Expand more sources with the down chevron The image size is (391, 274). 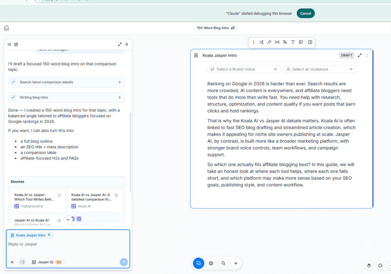[x=68, y=220]
